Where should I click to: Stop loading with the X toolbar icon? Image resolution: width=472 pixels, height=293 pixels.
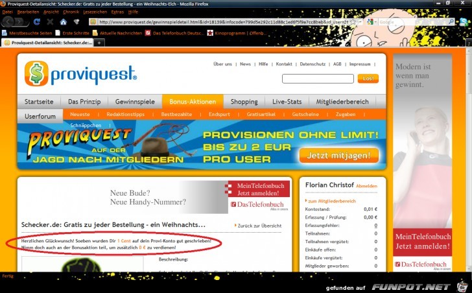pos(50,21)
